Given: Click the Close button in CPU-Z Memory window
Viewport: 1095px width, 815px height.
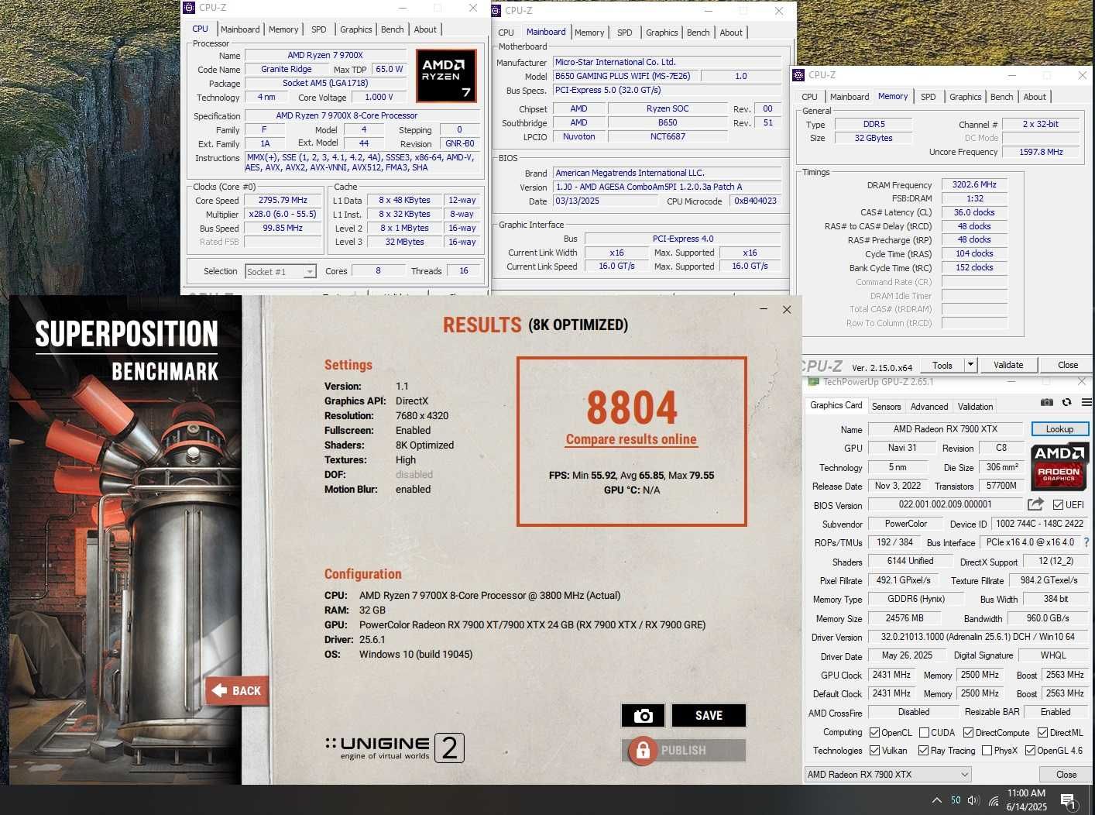Looking at the screenshot, I should point(1068,365).
